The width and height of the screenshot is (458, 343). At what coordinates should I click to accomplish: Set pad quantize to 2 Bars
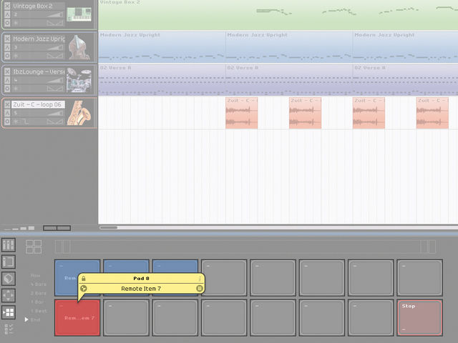[x=38, y=293]
